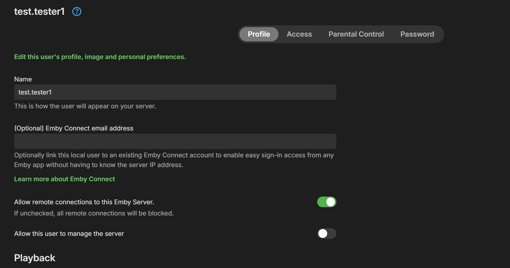The height and width of the screenshot is (268, 510).
Task: Enable the manage the server switch
Action: point(327,233)
